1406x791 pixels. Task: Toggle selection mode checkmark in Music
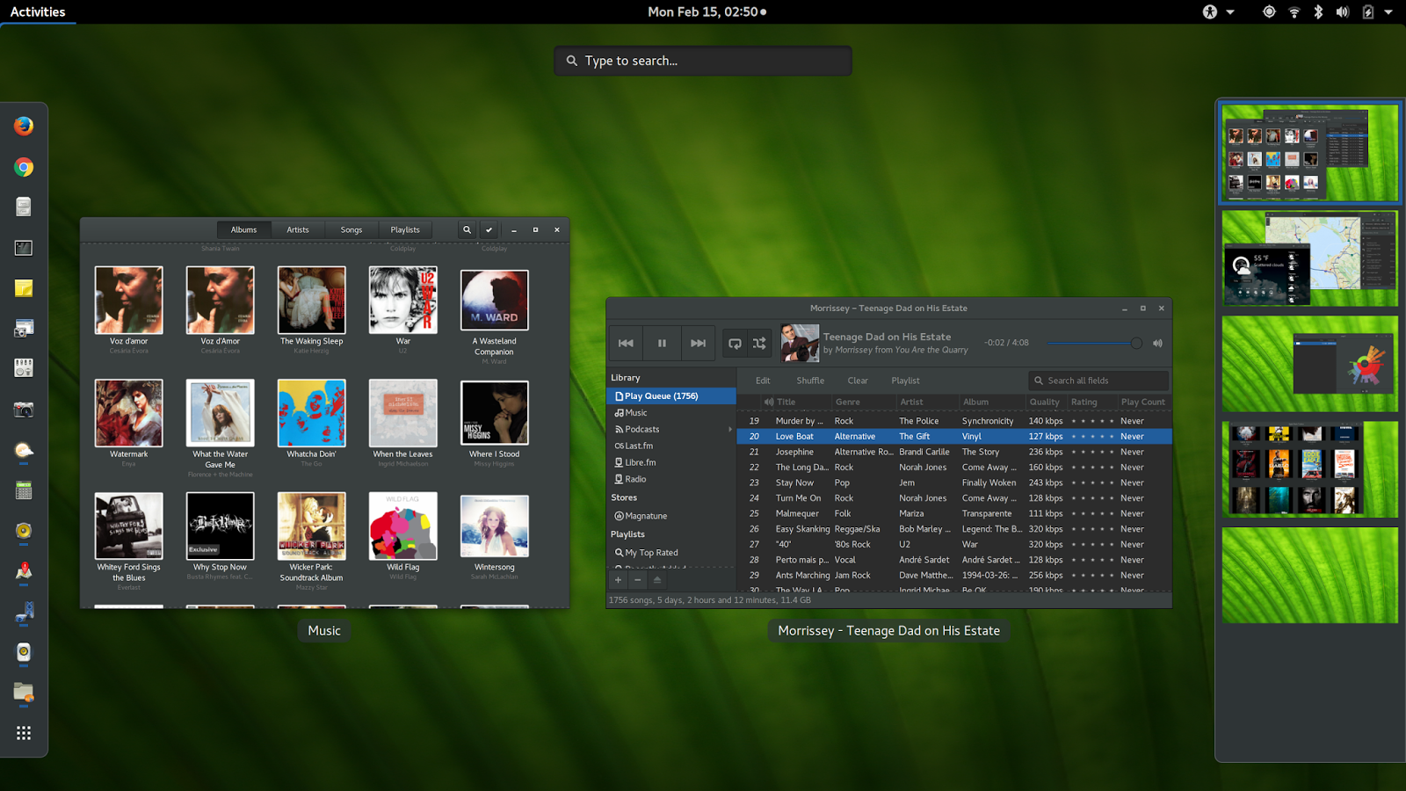point(489,229)
